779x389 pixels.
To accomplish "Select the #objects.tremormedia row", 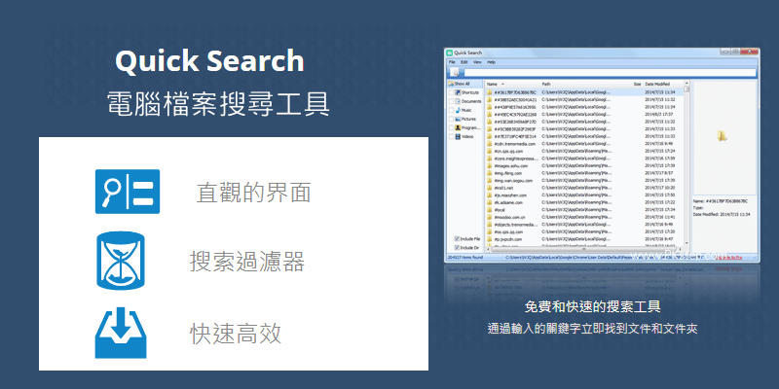I will pos(585,225).
